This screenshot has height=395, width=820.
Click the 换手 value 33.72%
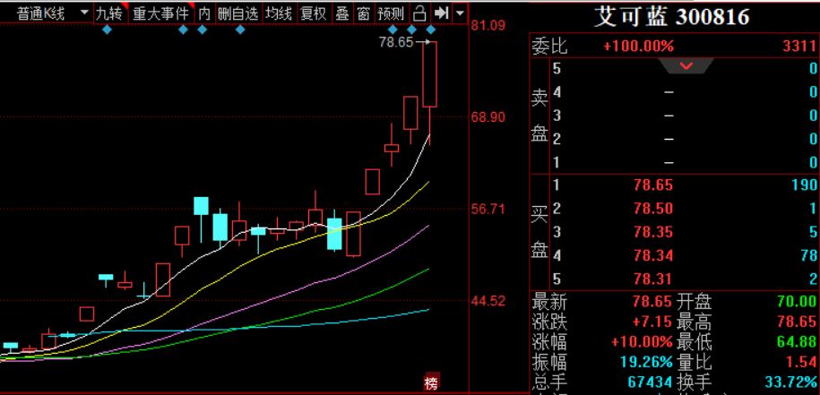point(791,382)
